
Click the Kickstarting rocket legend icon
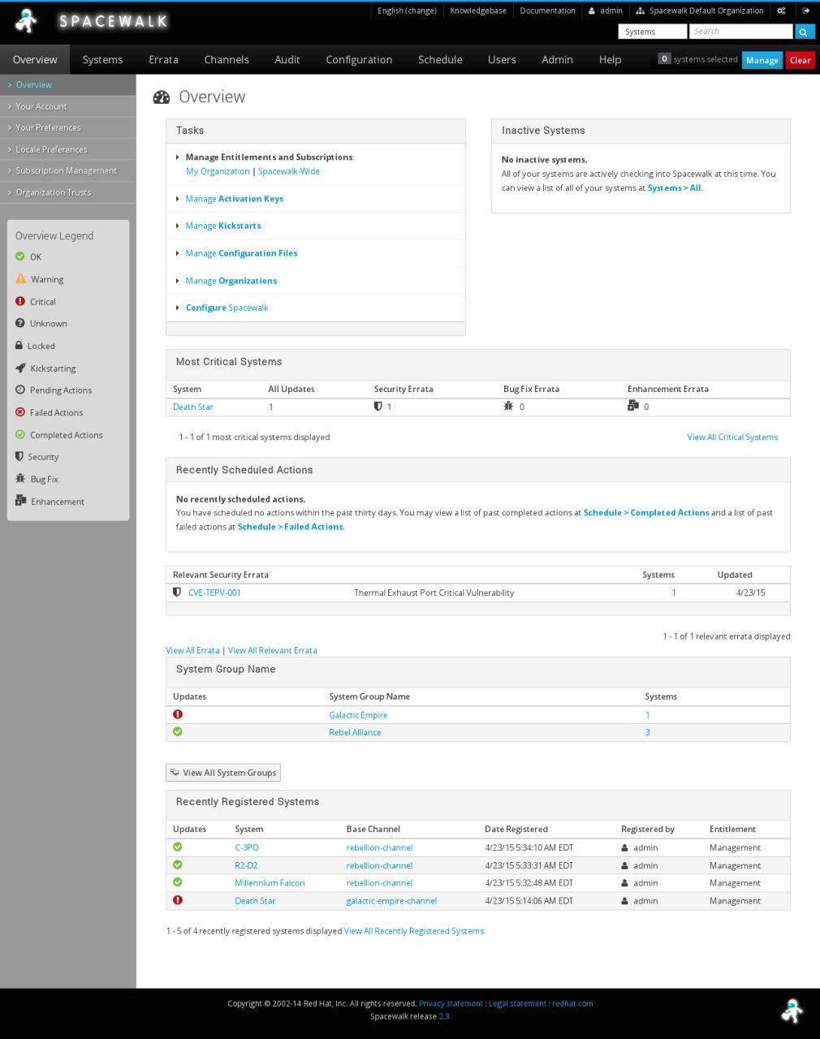[x=20, y=368]
